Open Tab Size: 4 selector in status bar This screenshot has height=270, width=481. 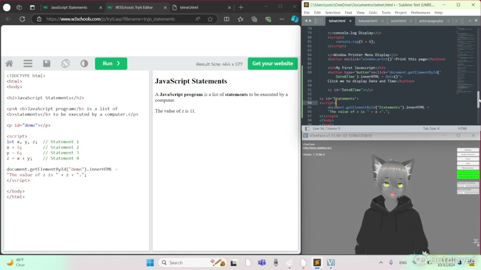431,129
